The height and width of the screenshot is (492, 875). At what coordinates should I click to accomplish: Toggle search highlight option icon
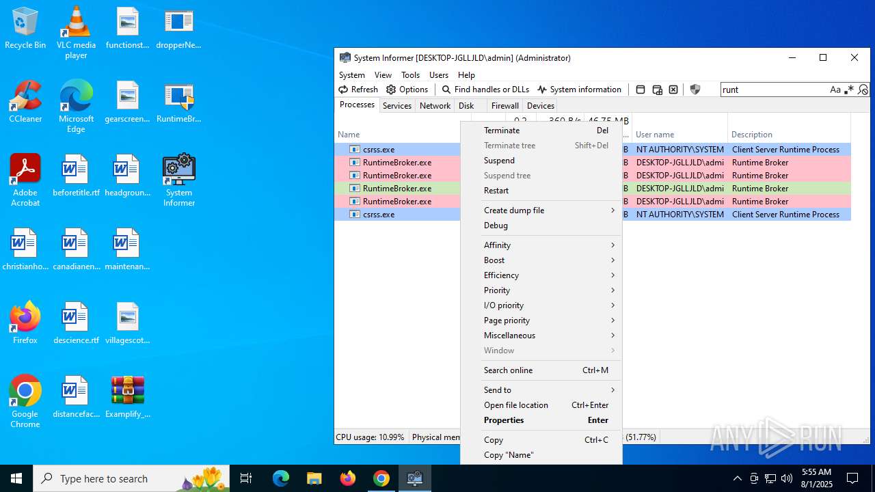[x=863, y=90]
